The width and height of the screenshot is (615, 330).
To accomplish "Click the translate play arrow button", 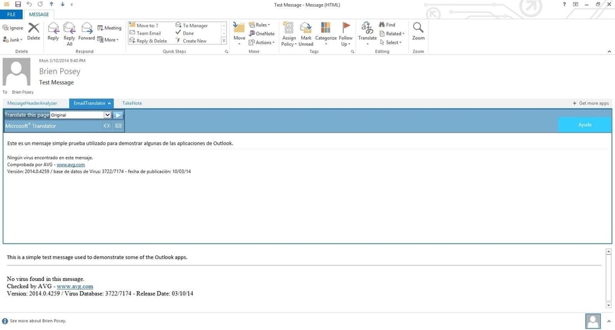I will click(118, 115).
